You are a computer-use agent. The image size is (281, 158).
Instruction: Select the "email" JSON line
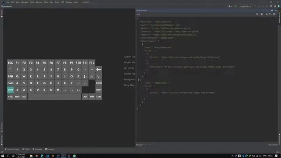point(160,25)
